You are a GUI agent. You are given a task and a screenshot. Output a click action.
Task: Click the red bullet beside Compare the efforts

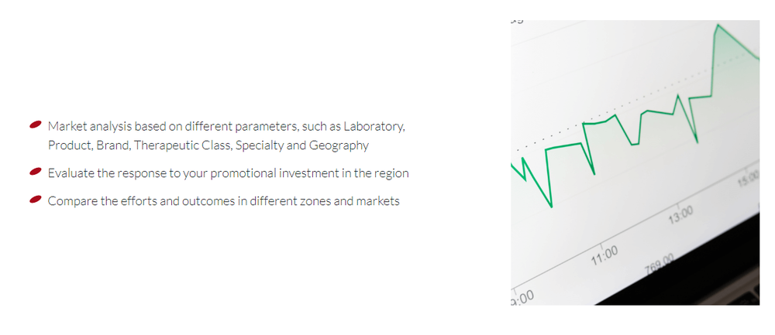click(36, 200)
